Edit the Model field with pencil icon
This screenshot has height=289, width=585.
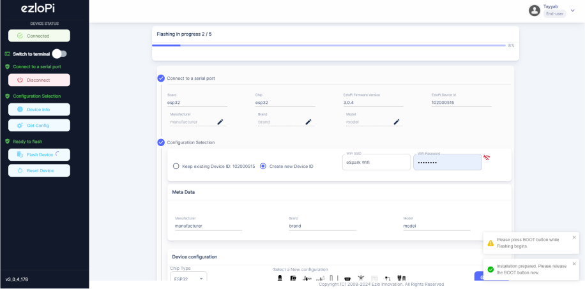click(397, 122)
